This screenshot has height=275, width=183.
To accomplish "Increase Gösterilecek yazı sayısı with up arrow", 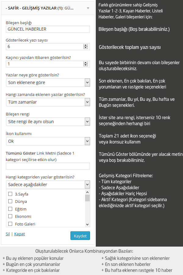I will point(86,45).
